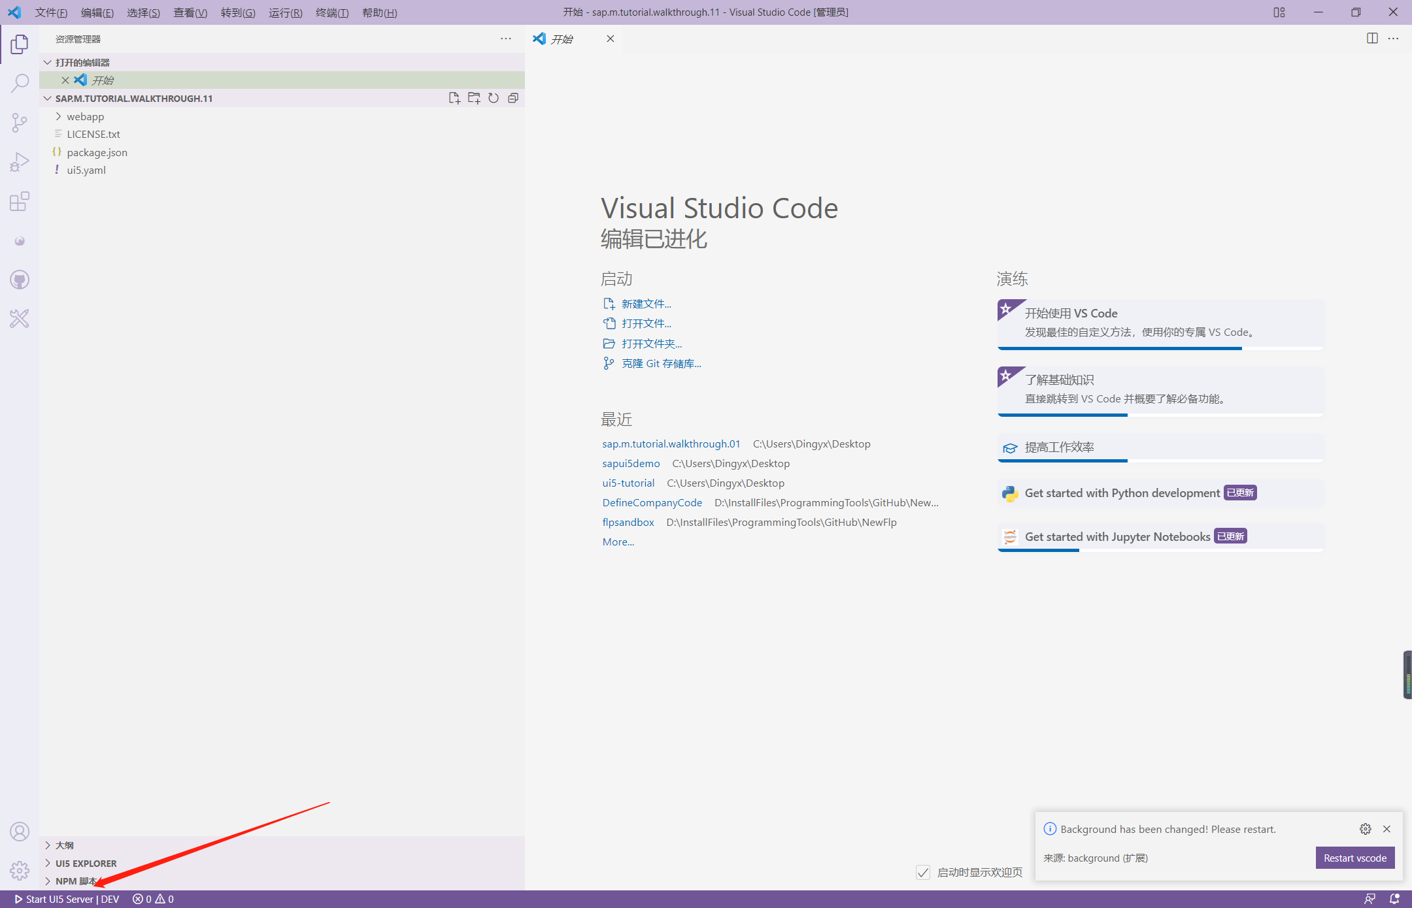This screenshot has width=1412, height=908.
Task: Open the Extensions view
Action: coord(20,201)
